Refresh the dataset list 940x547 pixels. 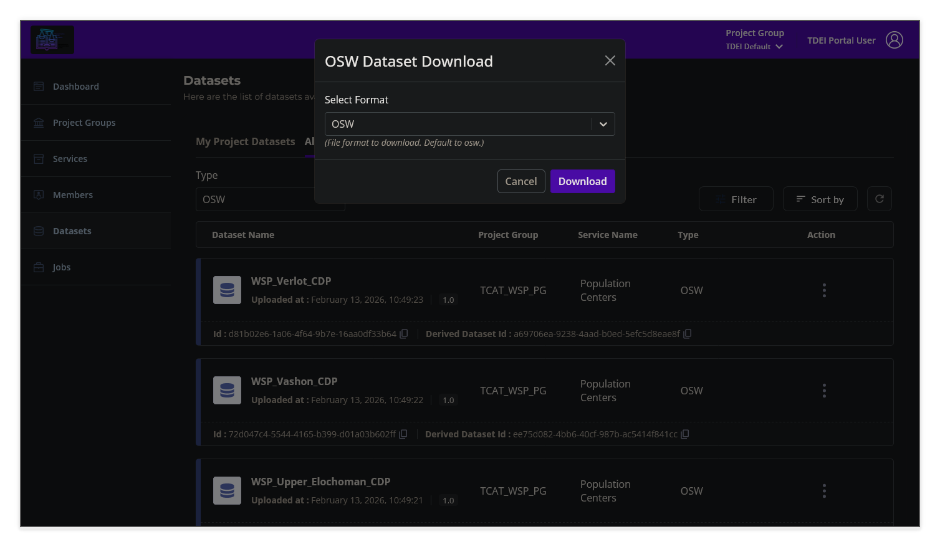tap(879, 198)
